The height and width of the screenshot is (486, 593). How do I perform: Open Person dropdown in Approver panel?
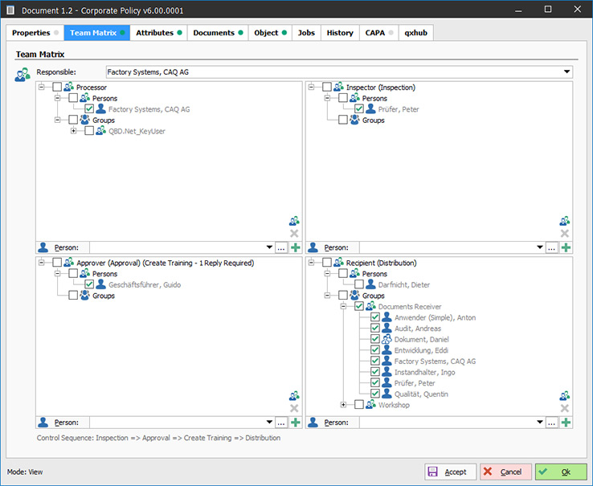coord(269,423)
